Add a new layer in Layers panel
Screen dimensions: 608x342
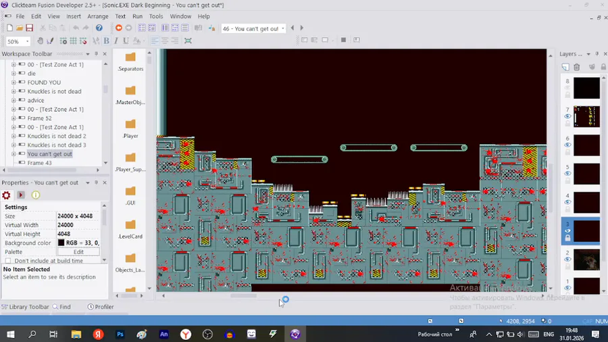pyautogui.click(x=565, y=67)
